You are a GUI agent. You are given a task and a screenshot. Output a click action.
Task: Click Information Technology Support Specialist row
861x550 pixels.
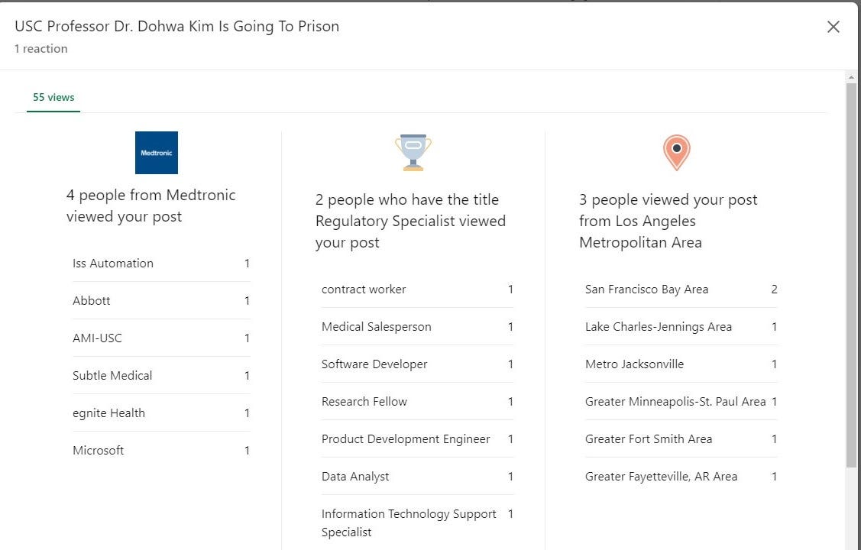coord(417,522)
